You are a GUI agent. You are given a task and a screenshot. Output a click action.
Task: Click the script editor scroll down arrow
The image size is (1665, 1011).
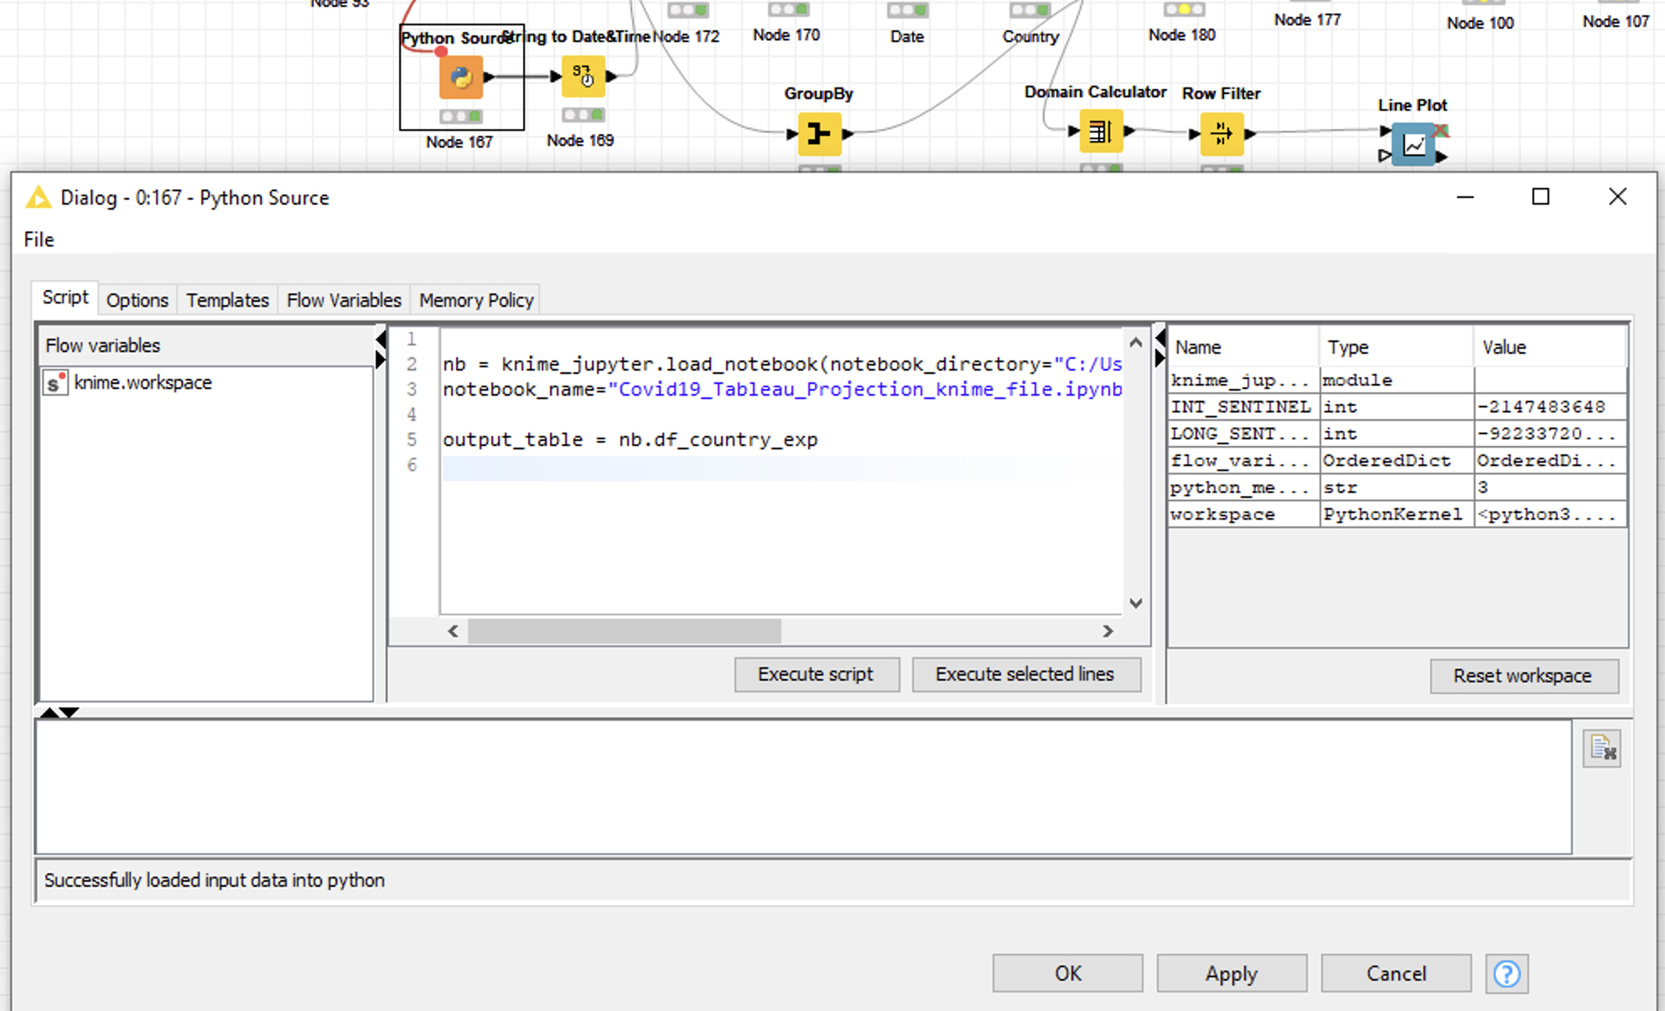coord(1136,603)
